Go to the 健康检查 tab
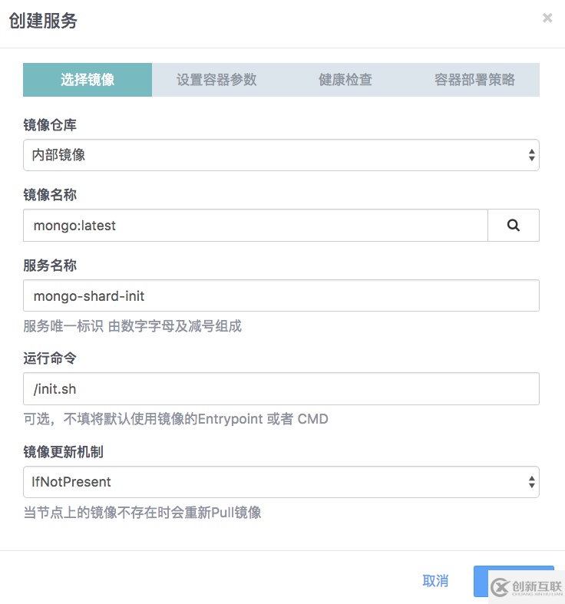Viewport: 565px width, 604px height. pos(345,80)
